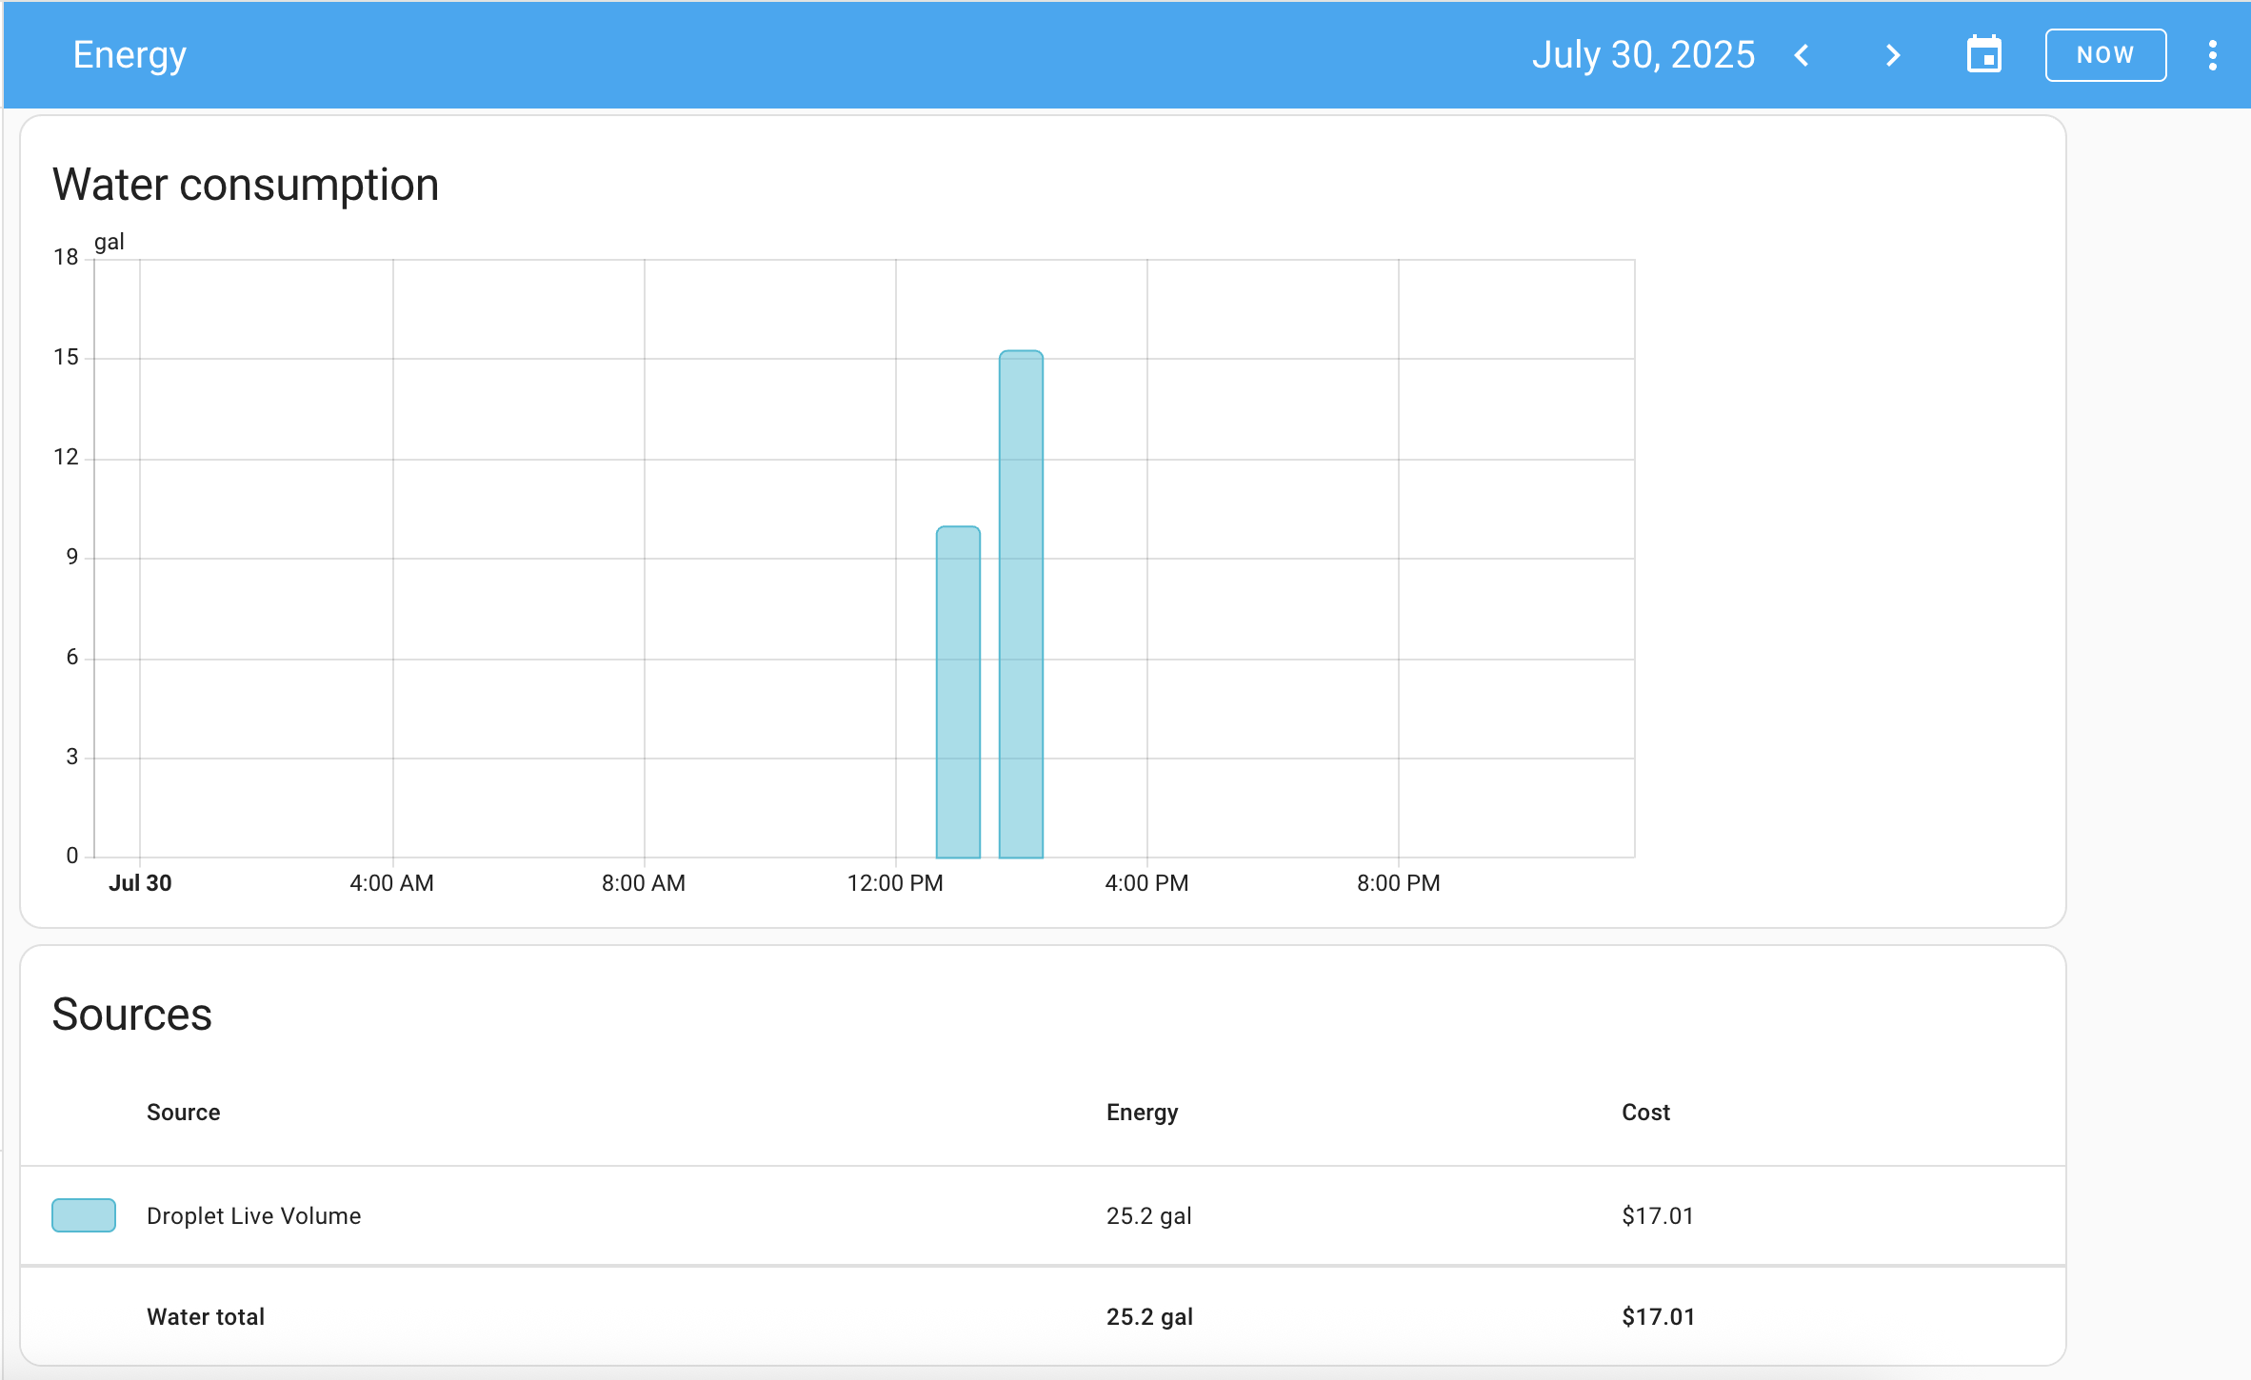
Task: Click the Cost column header
Action: point(1645,1112)
